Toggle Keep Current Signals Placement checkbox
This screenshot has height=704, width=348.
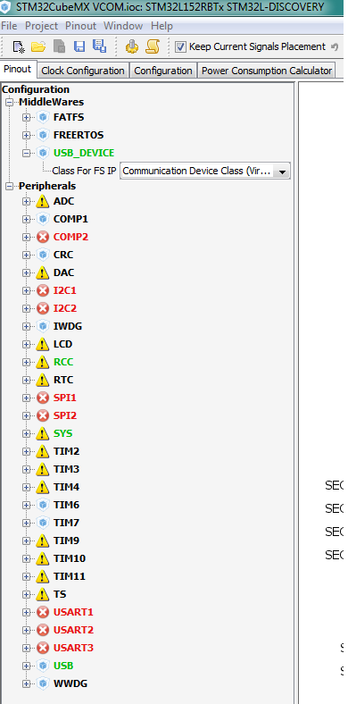click(x=180, y=46)
